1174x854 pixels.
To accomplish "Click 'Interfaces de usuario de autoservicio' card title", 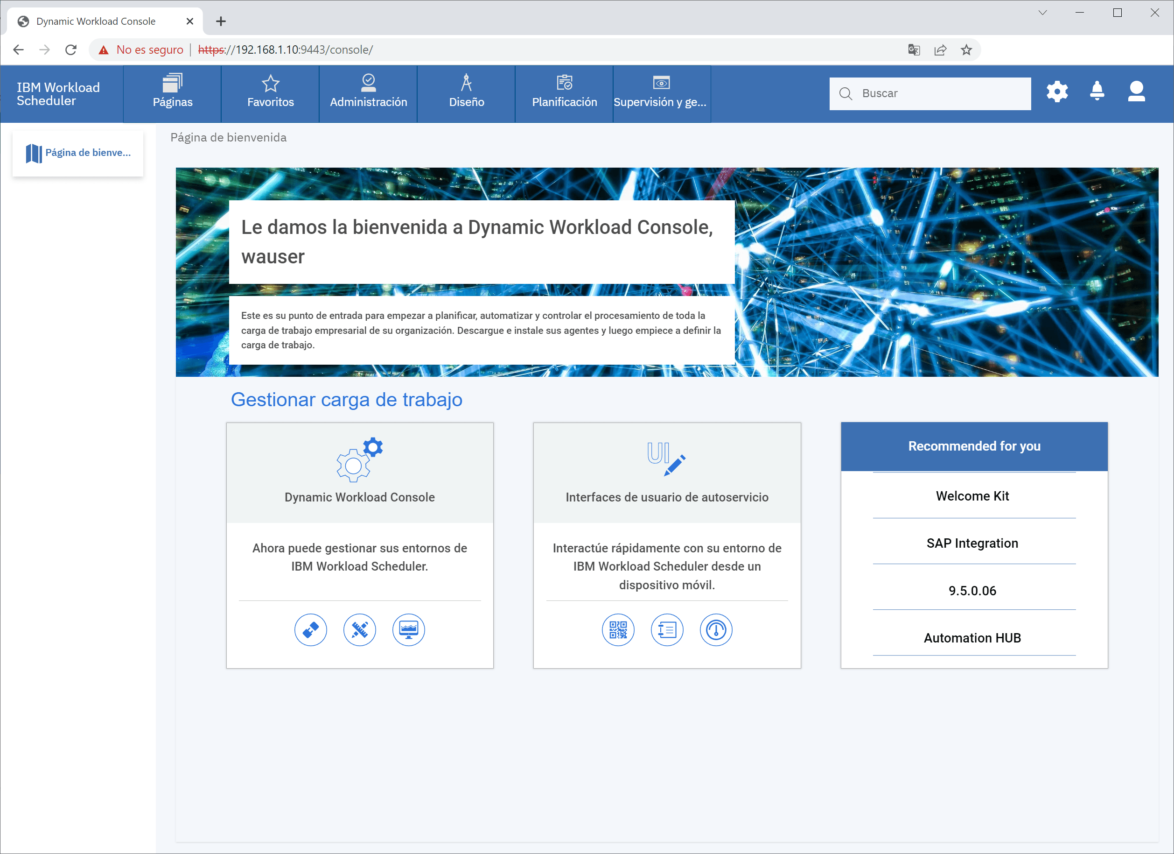I will tap(667, 497).
